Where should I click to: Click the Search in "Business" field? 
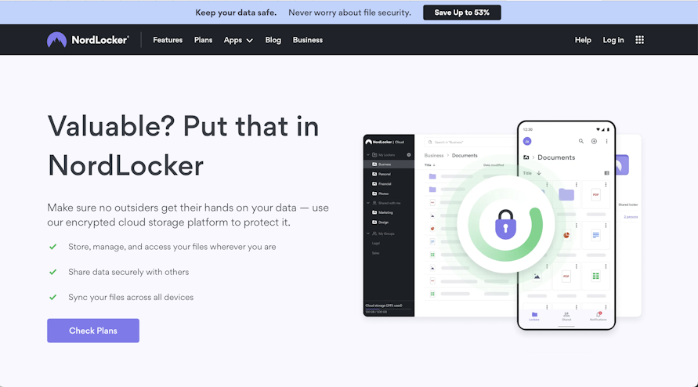coord(470,142)
